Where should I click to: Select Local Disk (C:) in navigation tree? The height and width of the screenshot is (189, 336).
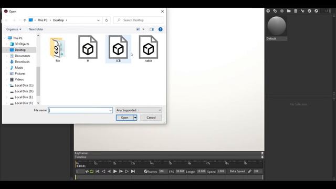click(x=24, y=85)
